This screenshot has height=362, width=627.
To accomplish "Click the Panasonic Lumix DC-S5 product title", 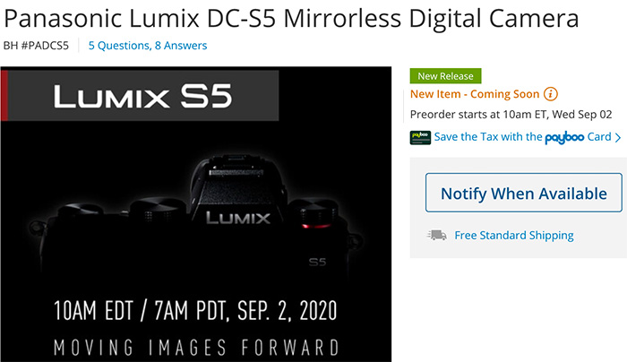I will [x=290, y=18].
